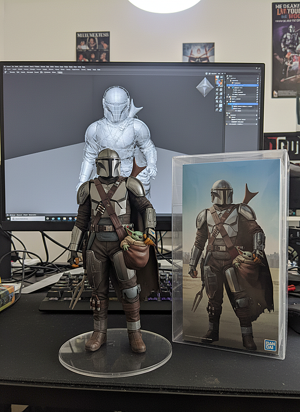Select the lower blue-highlighted row in the outliner

243,104
